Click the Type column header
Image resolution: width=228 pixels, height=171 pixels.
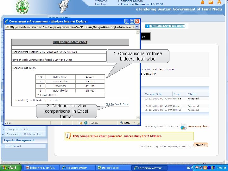177,94
